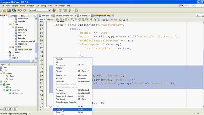Image resolution: width=204 pixels, height=115 pixels.
Task: Click the line 27 lightbulb hint icon
Action: (42, 68)
